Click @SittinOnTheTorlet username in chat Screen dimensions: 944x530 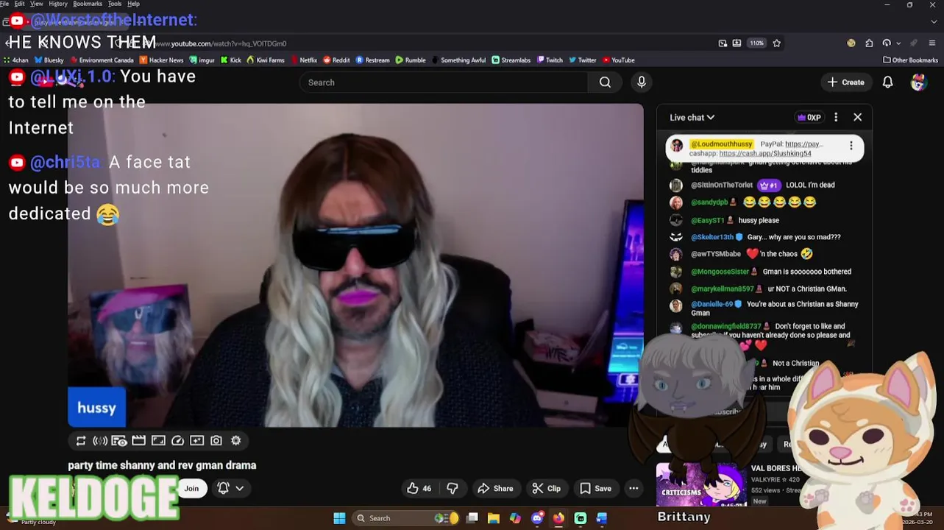[x=721, y=185]
